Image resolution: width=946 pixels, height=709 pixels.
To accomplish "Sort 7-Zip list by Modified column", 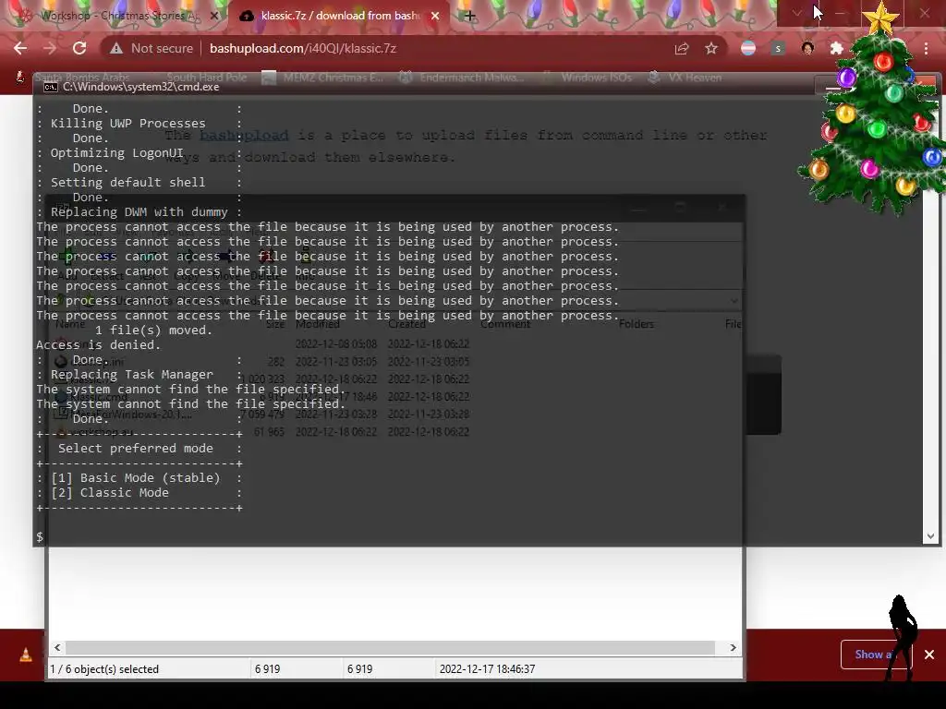I will [318, 324].
